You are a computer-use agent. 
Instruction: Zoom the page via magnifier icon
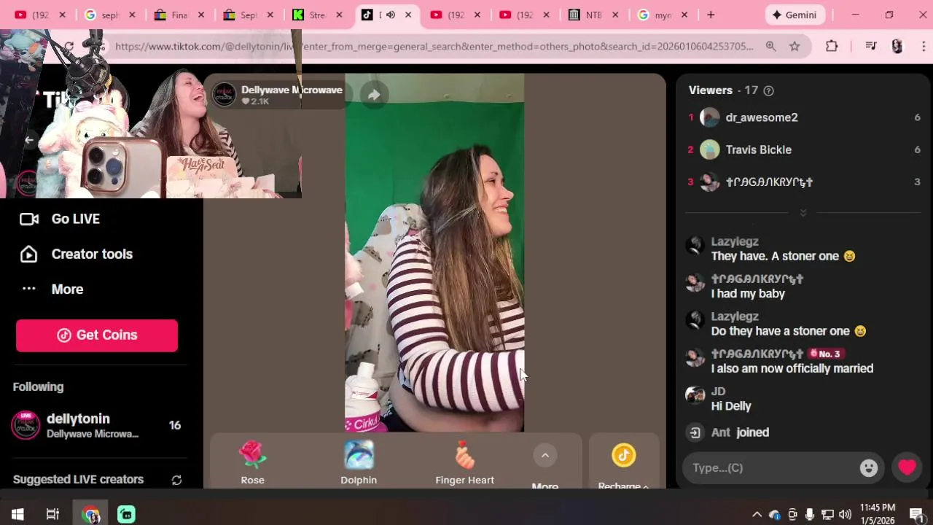770,46
